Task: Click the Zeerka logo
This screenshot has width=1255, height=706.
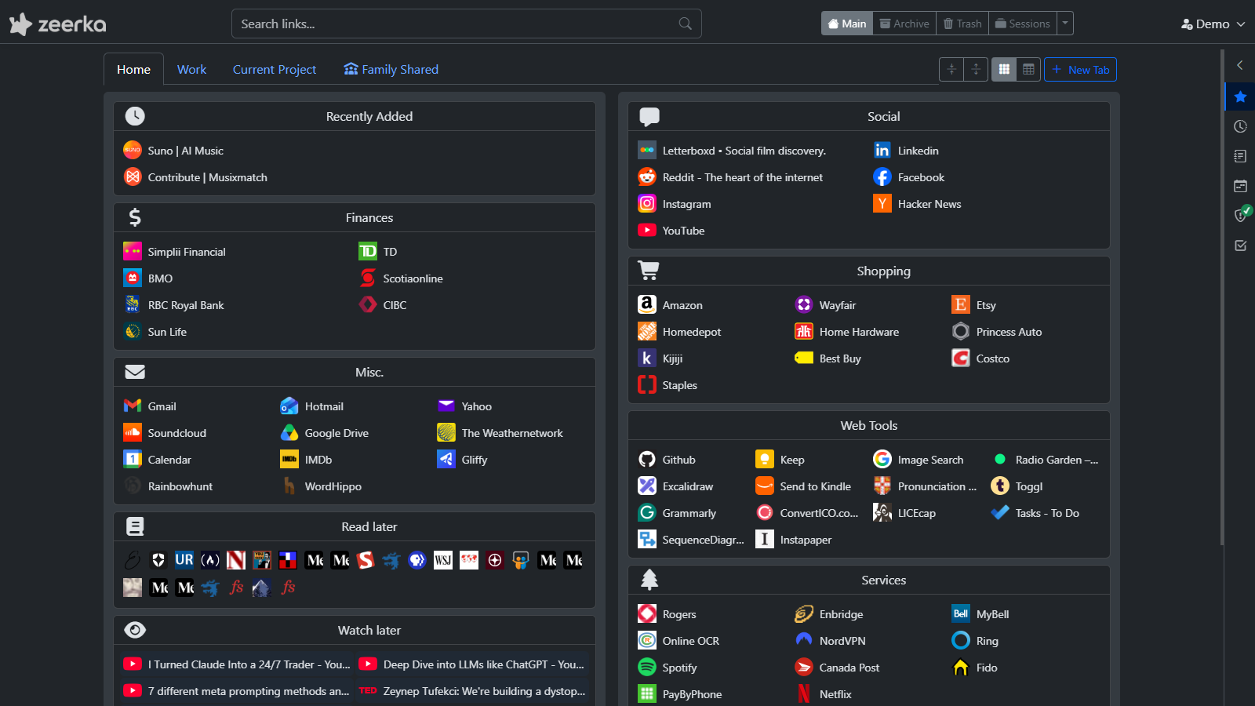Action: [58, 24]
